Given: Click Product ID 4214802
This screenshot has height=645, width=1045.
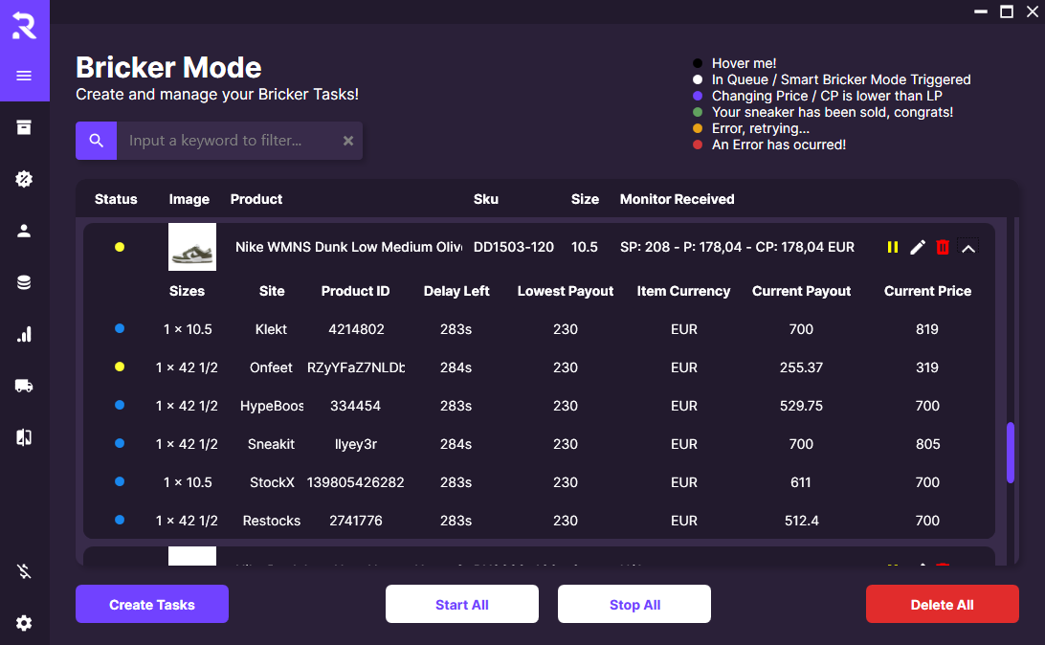Looking at the screenshot, I should [356, 329].
